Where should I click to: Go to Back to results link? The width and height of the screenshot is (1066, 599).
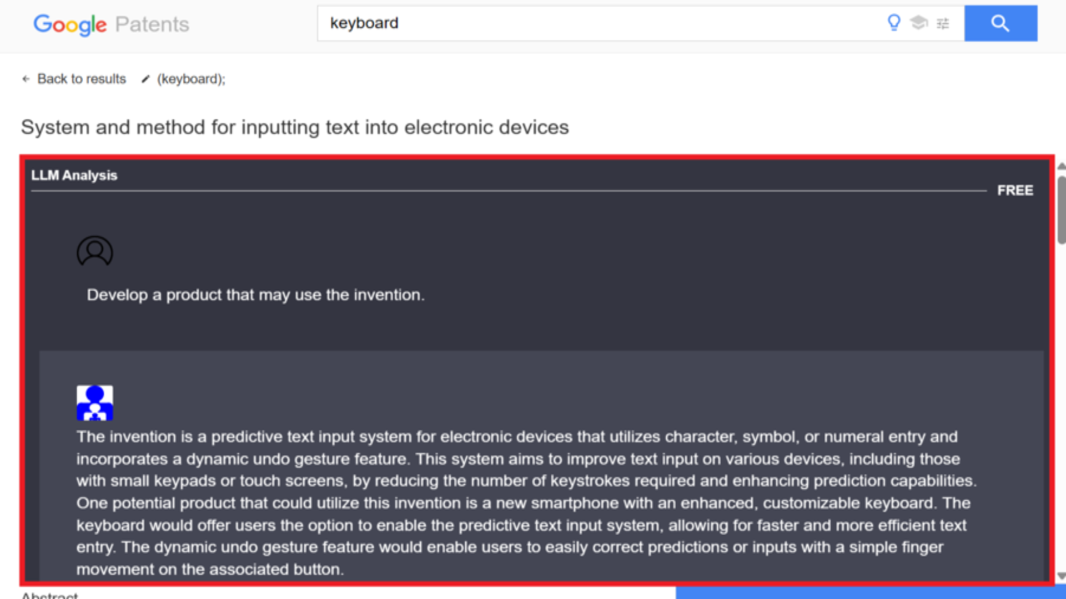click(x=82, y=79)
